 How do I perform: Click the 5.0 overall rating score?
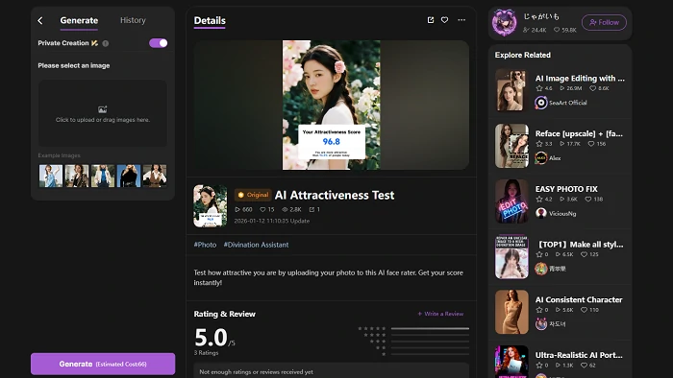pyautogui.click(x=211, y=338)
